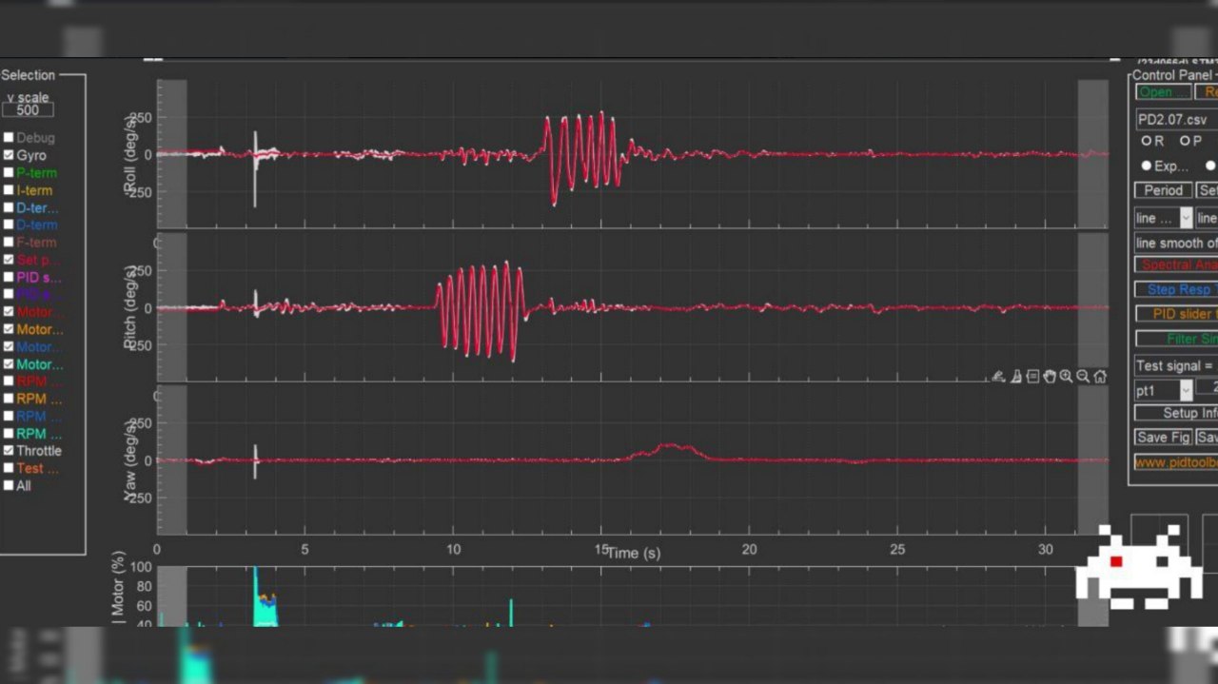
Task: Restore view with the home icon
Action: click(1100, 377)
